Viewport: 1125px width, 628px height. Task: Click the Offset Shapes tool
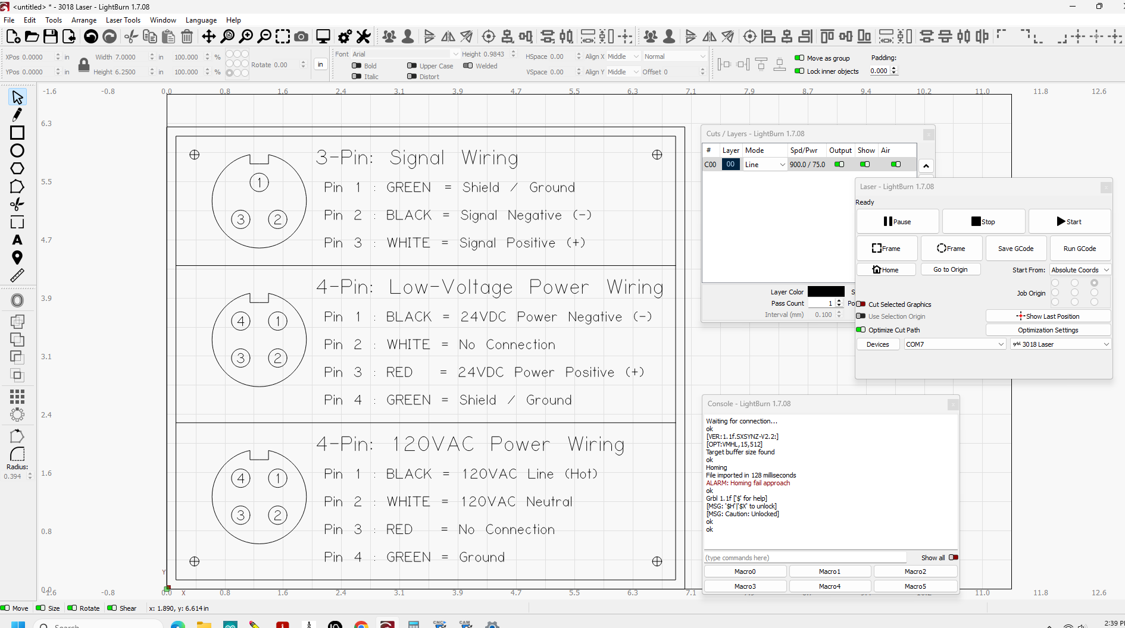pos(17,300)
